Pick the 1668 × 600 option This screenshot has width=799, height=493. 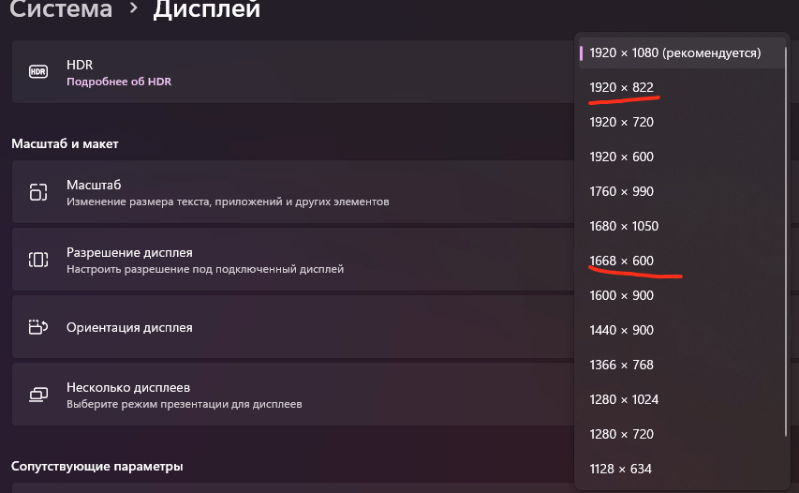click(x=622, y=261)
